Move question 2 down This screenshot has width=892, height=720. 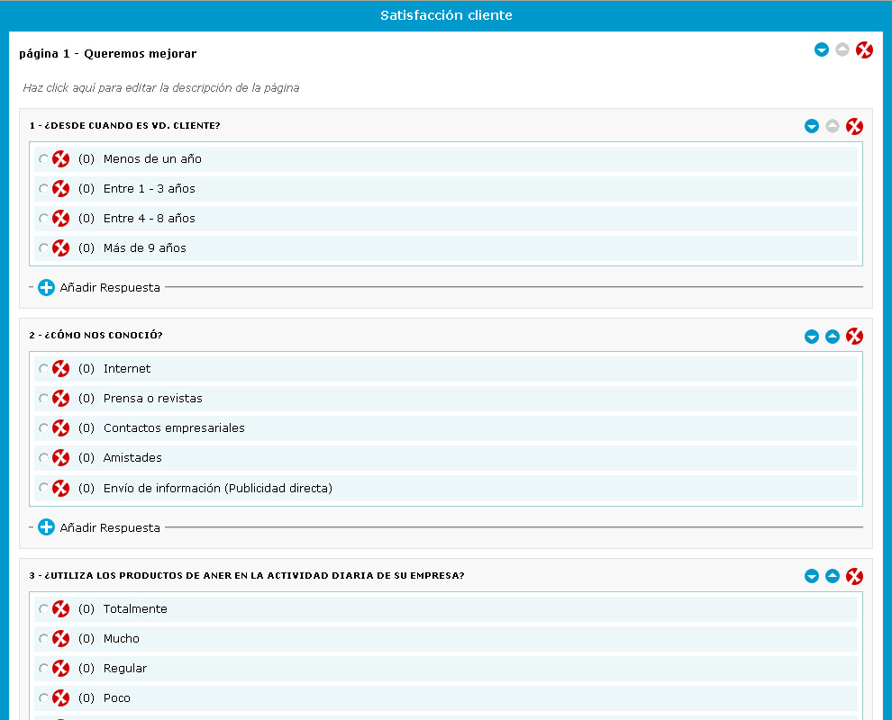[x=812, y=337]
